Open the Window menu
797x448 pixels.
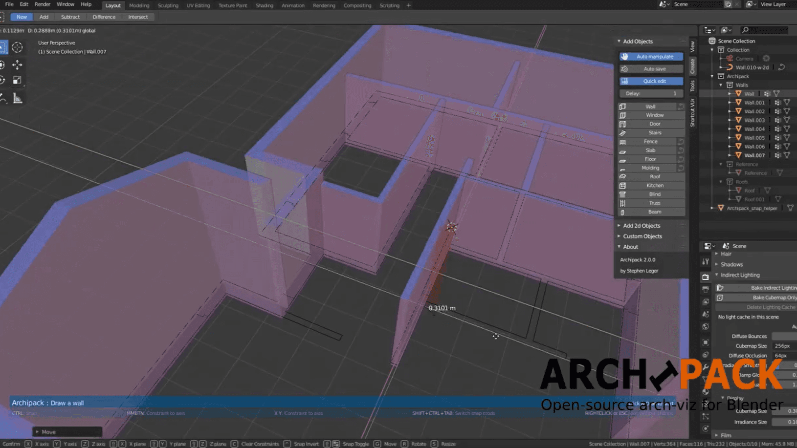click(x=66, y=4)
